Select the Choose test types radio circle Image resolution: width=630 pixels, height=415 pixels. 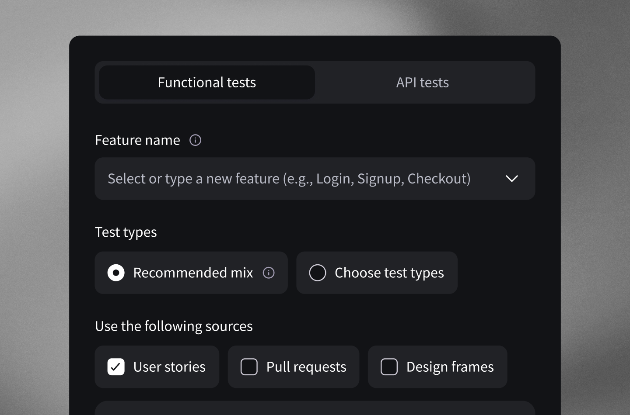pyautogui.click(x=318, y=273)
